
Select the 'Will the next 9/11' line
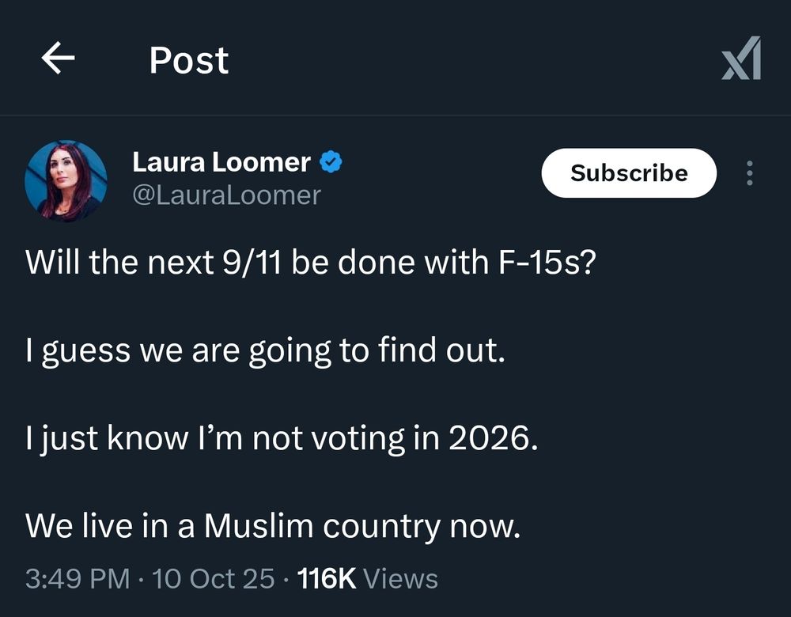click(x=311, y=263)
